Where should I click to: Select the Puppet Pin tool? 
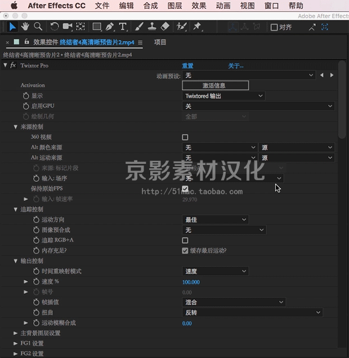tap(197, 26)
